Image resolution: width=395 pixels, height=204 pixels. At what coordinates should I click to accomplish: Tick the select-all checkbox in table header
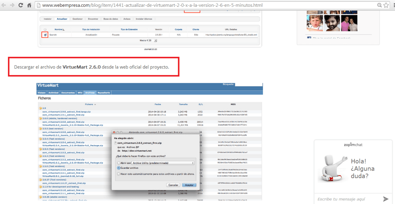click(x=45, y=29)
